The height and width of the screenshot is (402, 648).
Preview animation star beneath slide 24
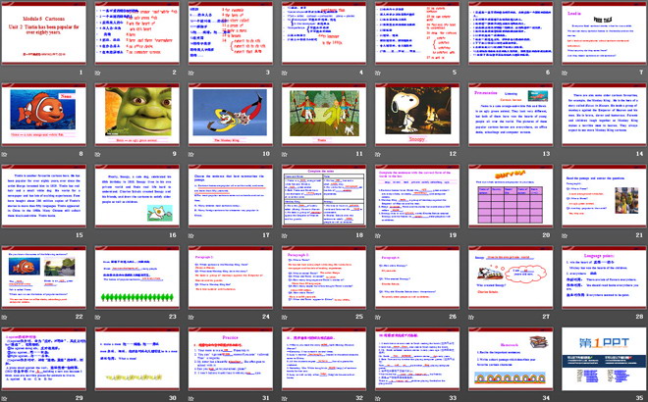(x=190, y=317)
